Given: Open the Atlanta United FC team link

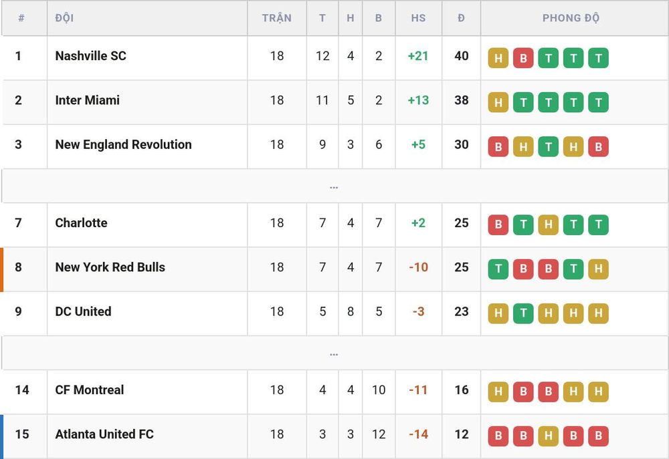Looking at the screenshot, I should click(104, 434).
